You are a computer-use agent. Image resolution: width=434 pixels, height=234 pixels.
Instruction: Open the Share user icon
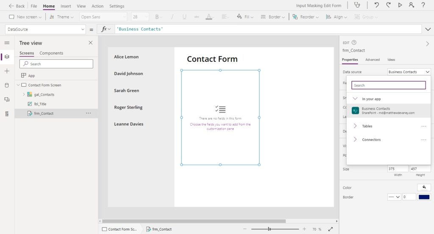[411, 5]
